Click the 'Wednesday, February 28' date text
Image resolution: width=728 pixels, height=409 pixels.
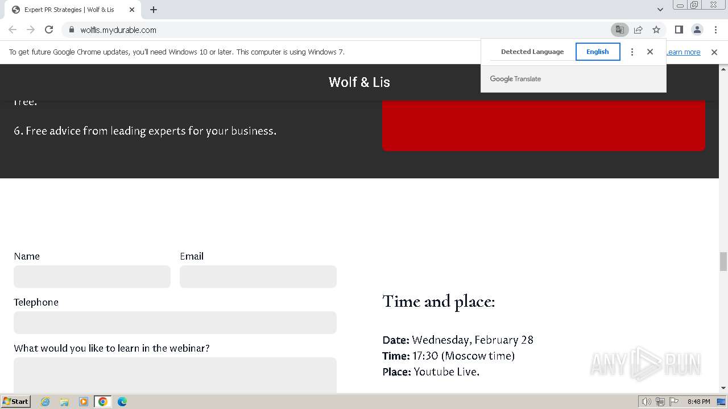click(473, 340)
